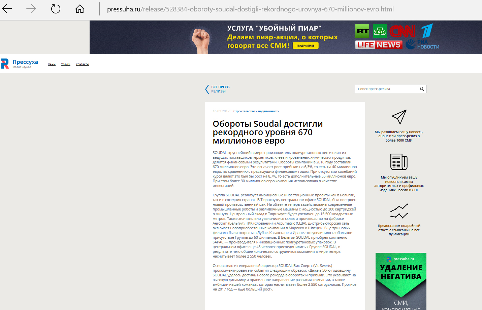Open the Цены menu item
The height and width of the screenshot is (310, 482).
pyautogui.click(x=52, y=64)
